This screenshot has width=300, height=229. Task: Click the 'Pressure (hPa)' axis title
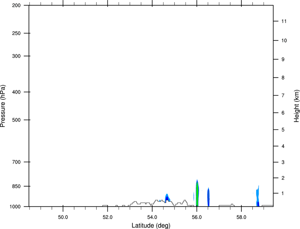3,106
